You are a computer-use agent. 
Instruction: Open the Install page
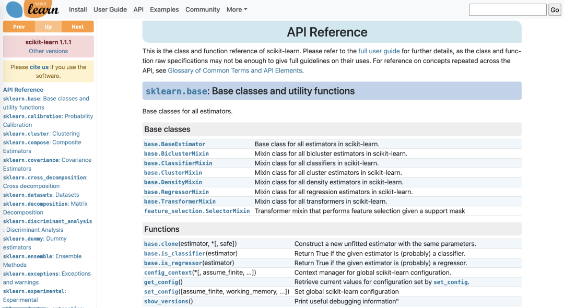pos(78,9)
